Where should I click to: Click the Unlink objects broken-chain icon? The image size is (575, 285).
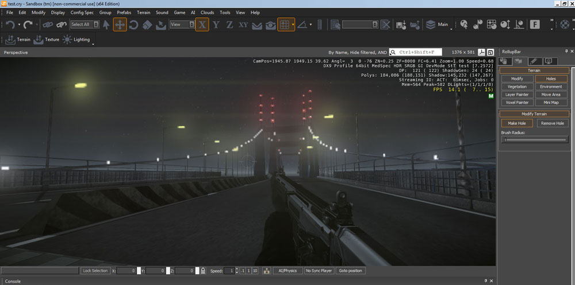click(x=62, y=25)
